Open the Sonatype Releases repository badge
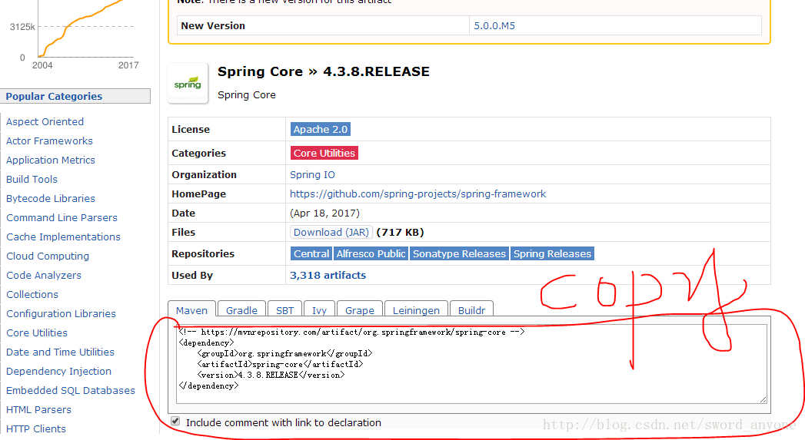805x440 pixels. tap(459, 253)
